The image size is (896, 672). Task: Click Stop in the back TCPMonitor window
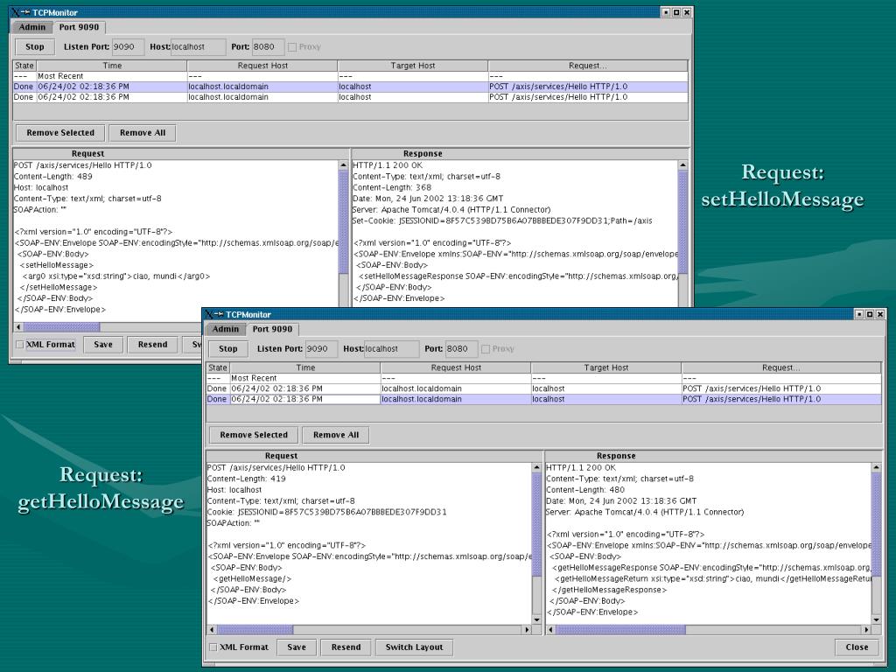(x=34, y=47)
